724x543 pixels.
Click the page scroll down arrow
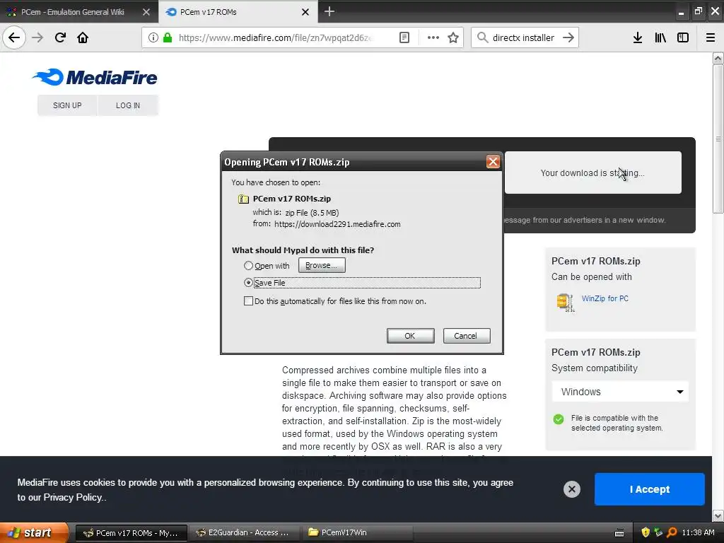(x=718, y=515)
